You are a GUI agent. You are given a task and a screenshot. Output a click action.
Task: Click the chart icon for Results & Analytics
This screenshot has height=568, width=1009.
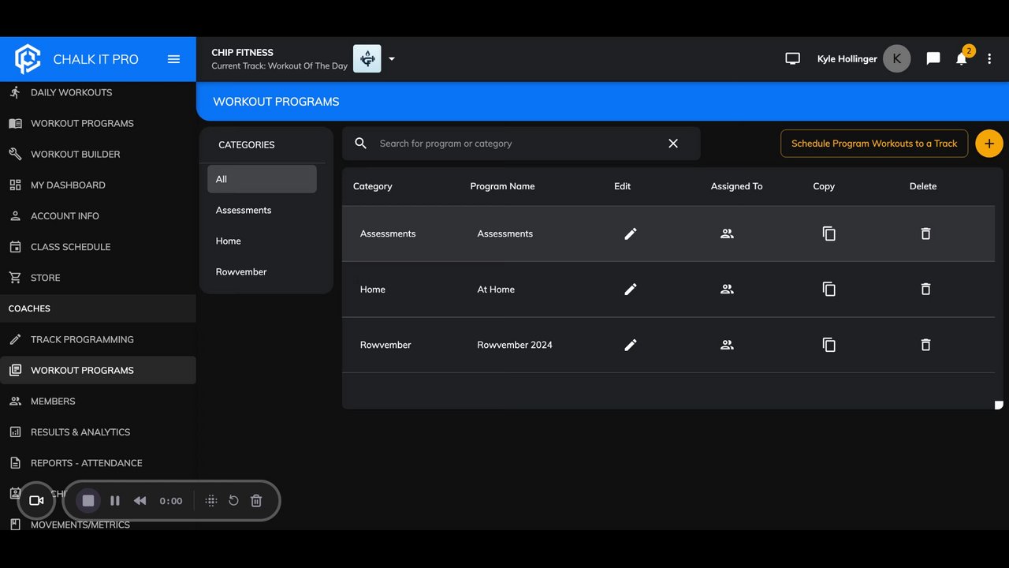[15, 432]
